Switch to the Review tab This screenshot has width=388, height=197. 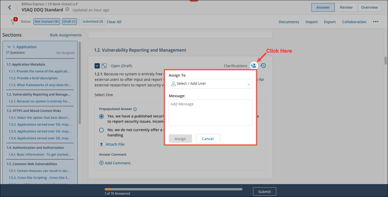click(346, 7)
